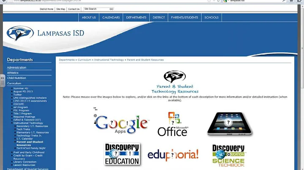Viewport: 304px width, 170px height.
Task: Open the Contact Us link
Action: 74,9
